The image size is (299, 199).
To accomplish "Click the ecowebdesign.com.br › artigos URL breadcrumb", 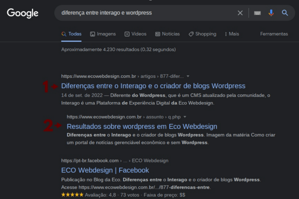I will click(122, 76).
